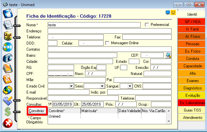Click the Responsável input field
The width and height of the screenshot is (207, 132).
(x=83, y=98)
